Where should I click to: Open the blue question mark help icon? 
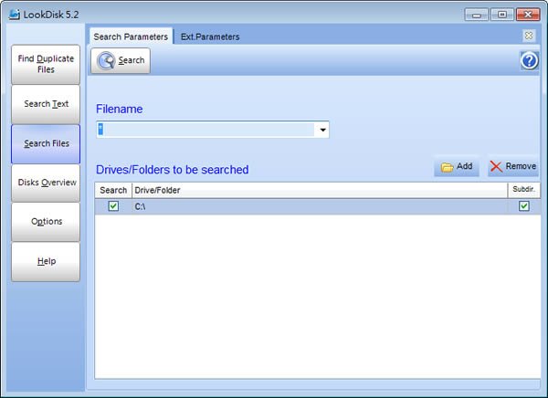tap(529, 61)
